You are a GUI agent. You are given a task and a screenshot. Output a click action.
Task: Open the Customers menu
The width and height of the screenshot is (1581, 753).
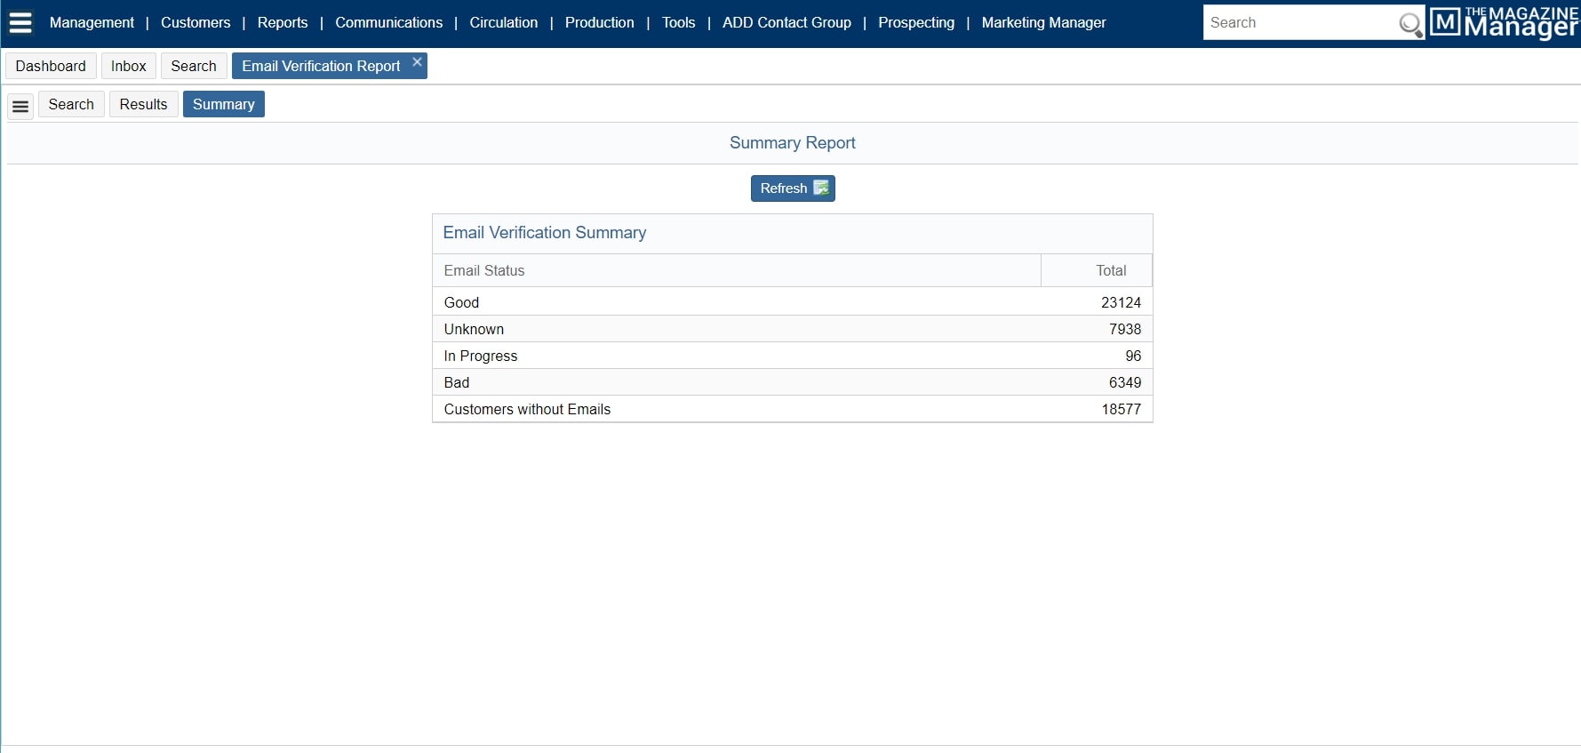pyautogui.click(x=195, y=23)
